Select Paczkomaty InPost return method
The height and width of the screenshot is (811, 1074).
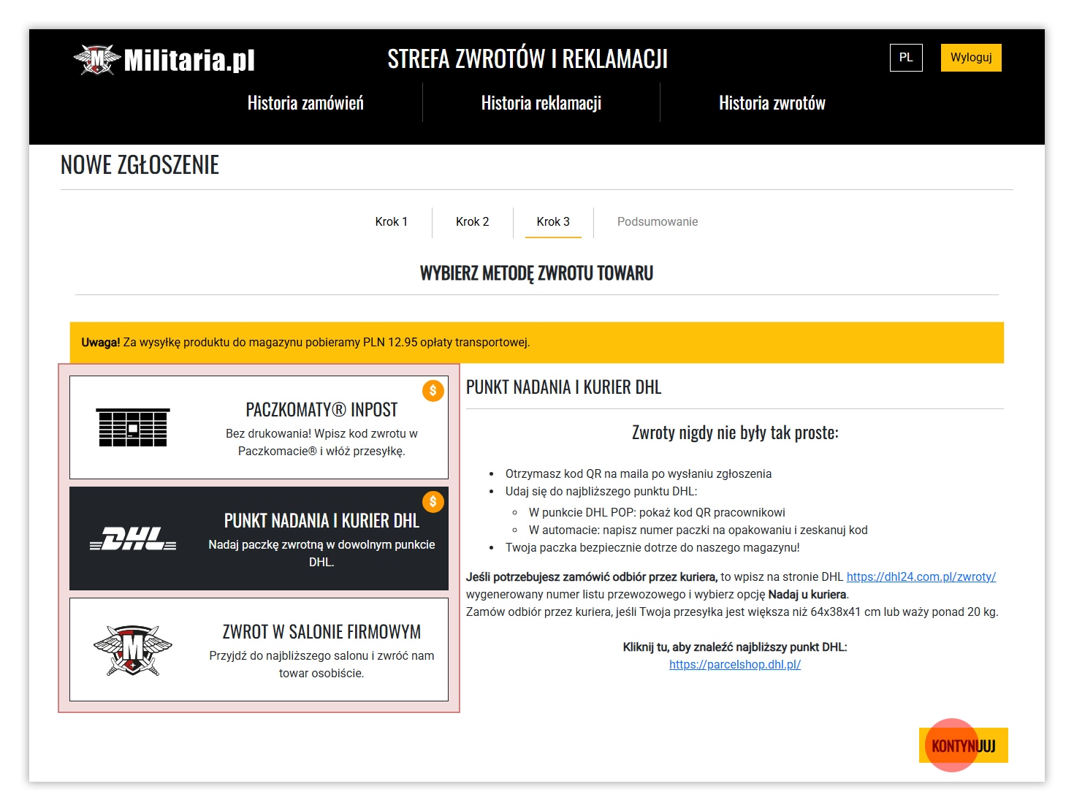point(321,428)
